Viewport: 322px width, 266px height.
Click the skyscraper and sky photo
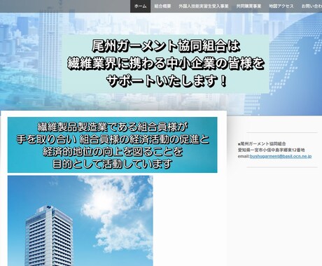(x=80, y=220)
